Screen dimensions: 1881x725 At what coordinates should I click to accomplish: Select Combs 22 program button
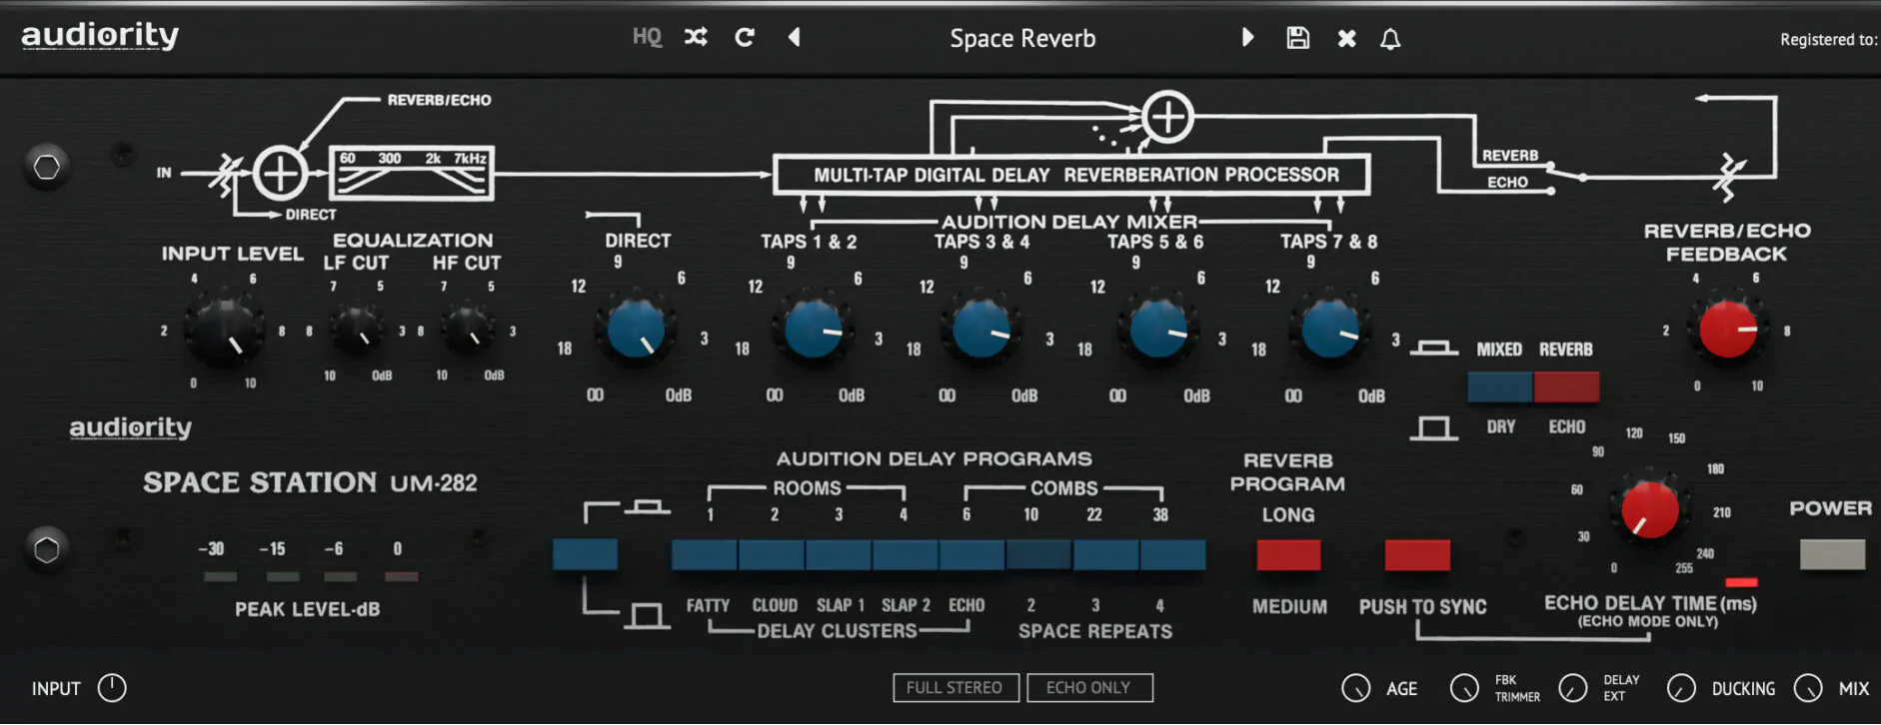pos(1106,554)
